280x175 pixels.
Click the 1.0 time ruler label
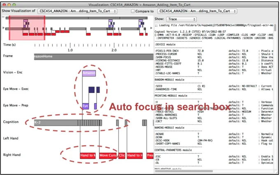70,50
